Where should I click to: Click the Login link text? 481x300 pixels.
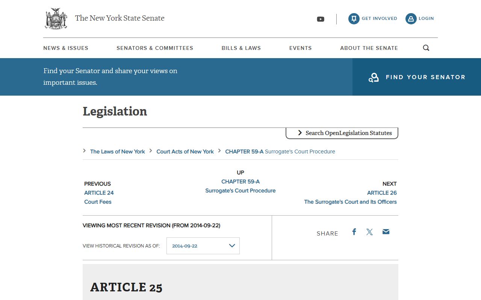click(426, 18)
